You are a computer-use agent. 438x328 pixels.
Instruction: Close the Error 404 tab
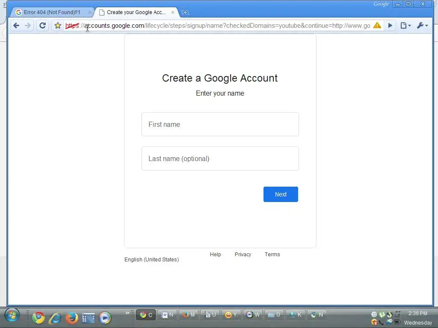pyautogui.click(x=90, y=12)
